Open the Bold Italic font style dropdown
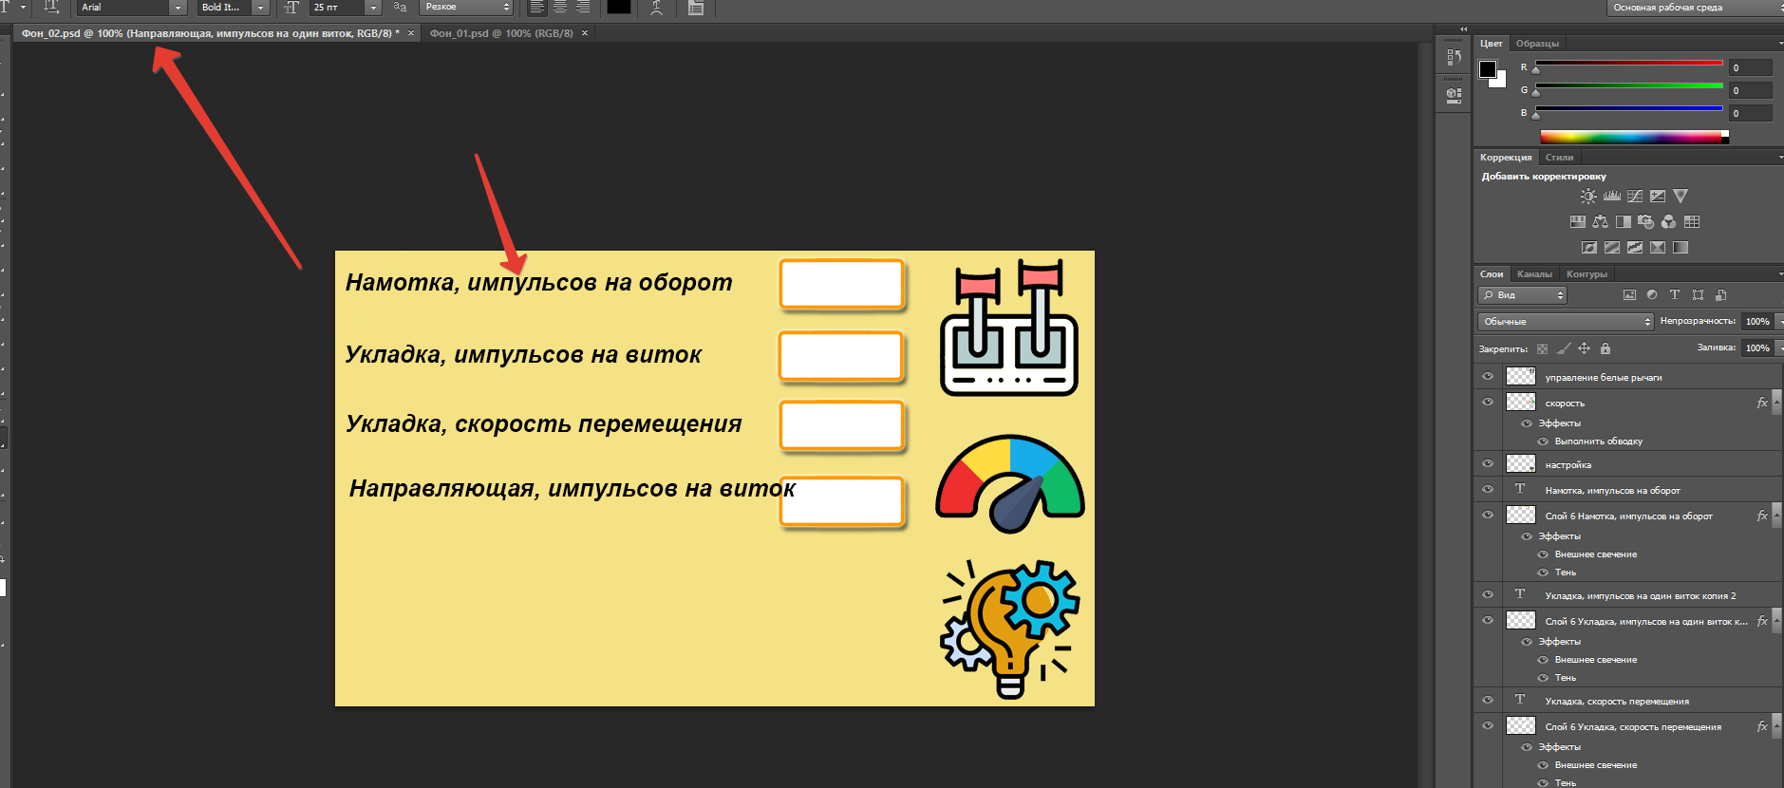 pos(260,8)
